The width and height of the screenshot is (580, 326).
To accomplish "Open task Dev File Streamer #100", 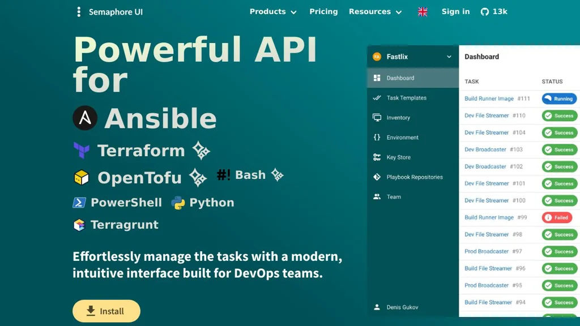I will pos(495,201).
